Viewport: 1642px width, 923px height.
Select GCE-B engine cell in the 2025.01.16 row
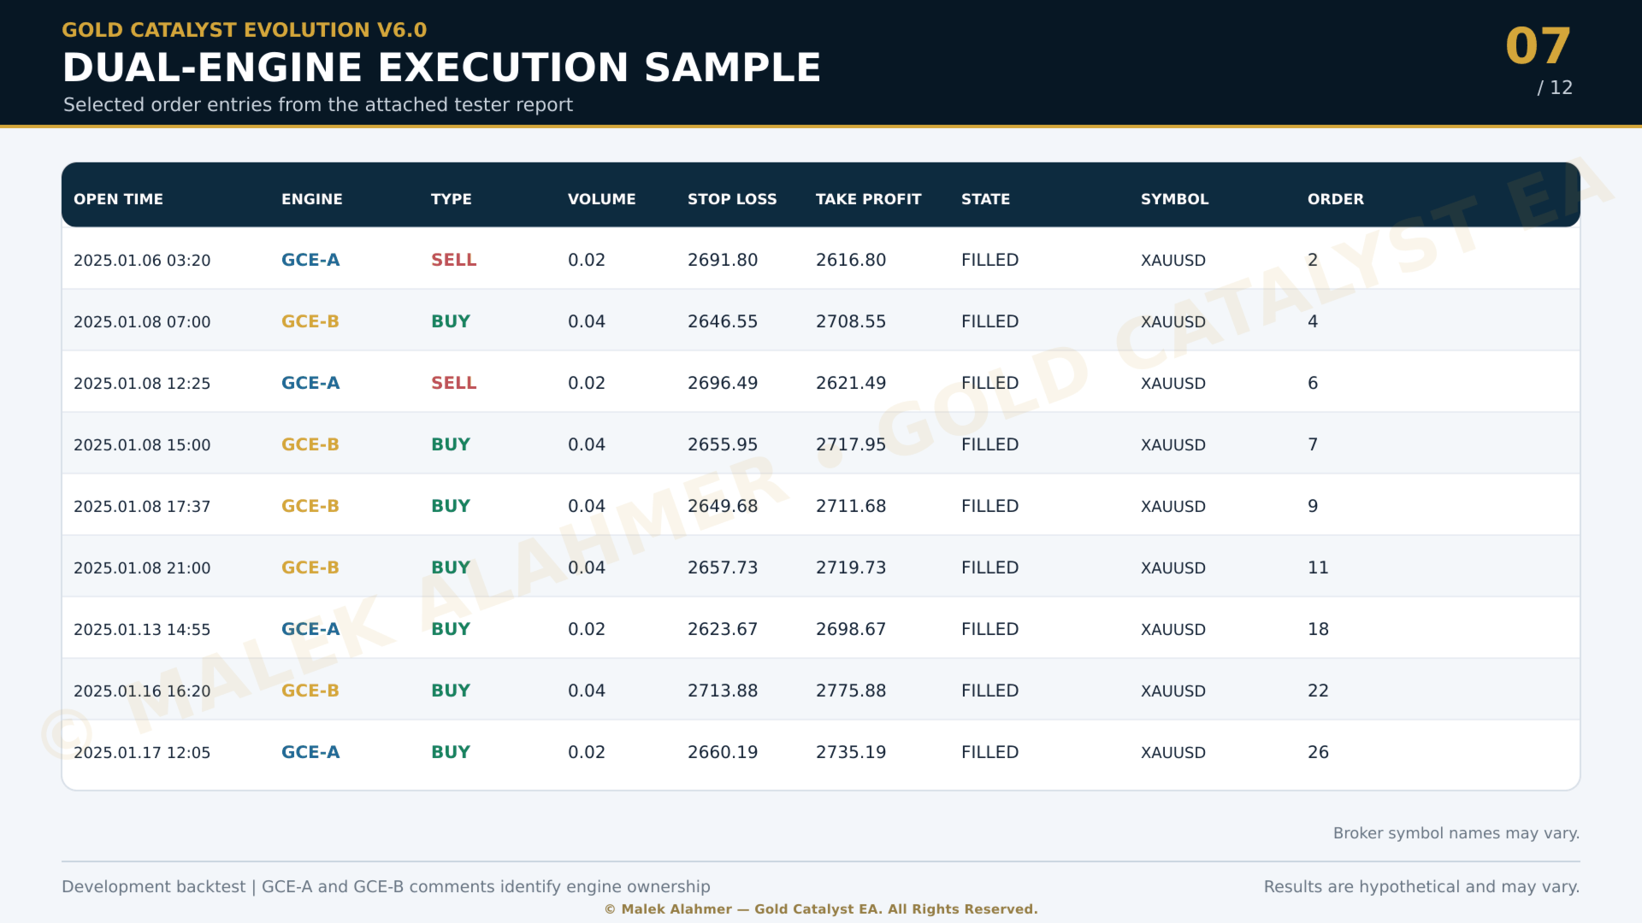pos(310,691)
